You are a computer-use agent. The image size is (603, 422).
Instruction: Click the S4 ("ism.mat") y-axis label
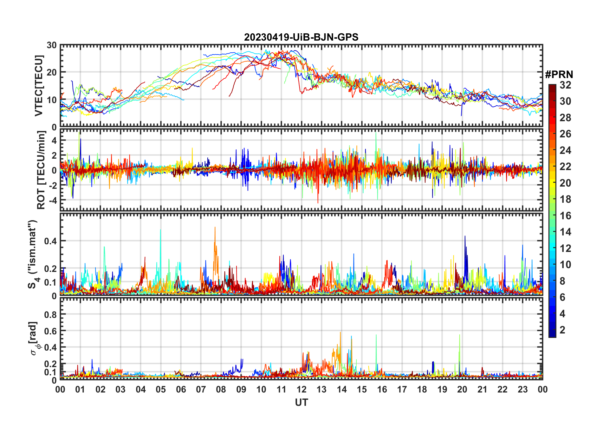tap(33, 254)
